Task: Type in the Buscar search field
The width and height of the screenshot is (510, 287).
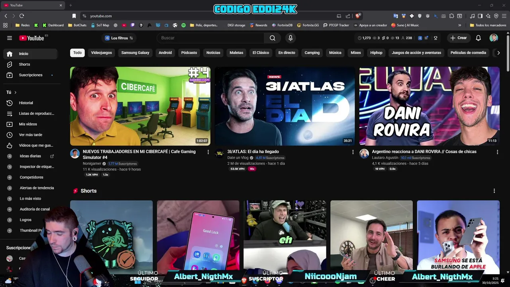Action: click(210, 38)
